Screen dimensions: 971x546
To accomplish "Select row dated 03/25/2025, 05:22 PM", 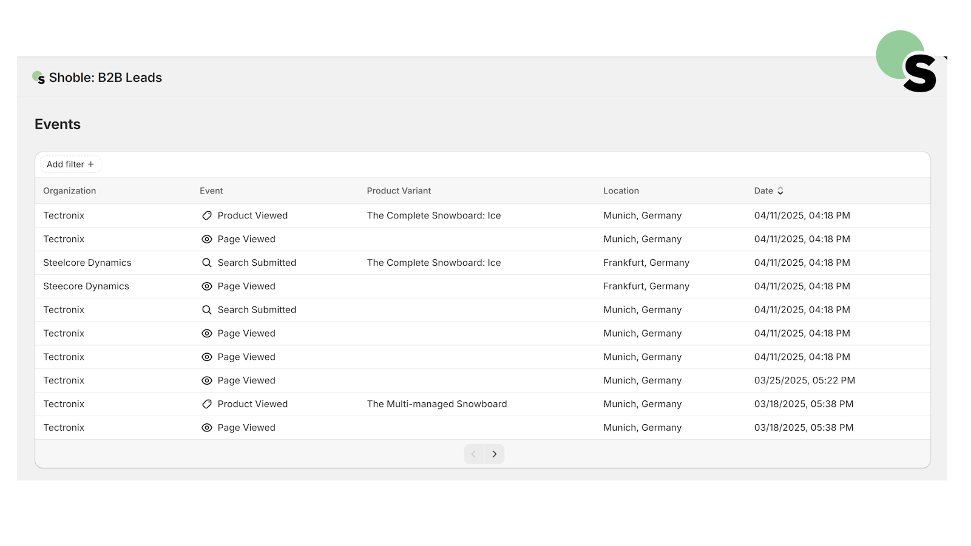I will click(x=482, y=380).
